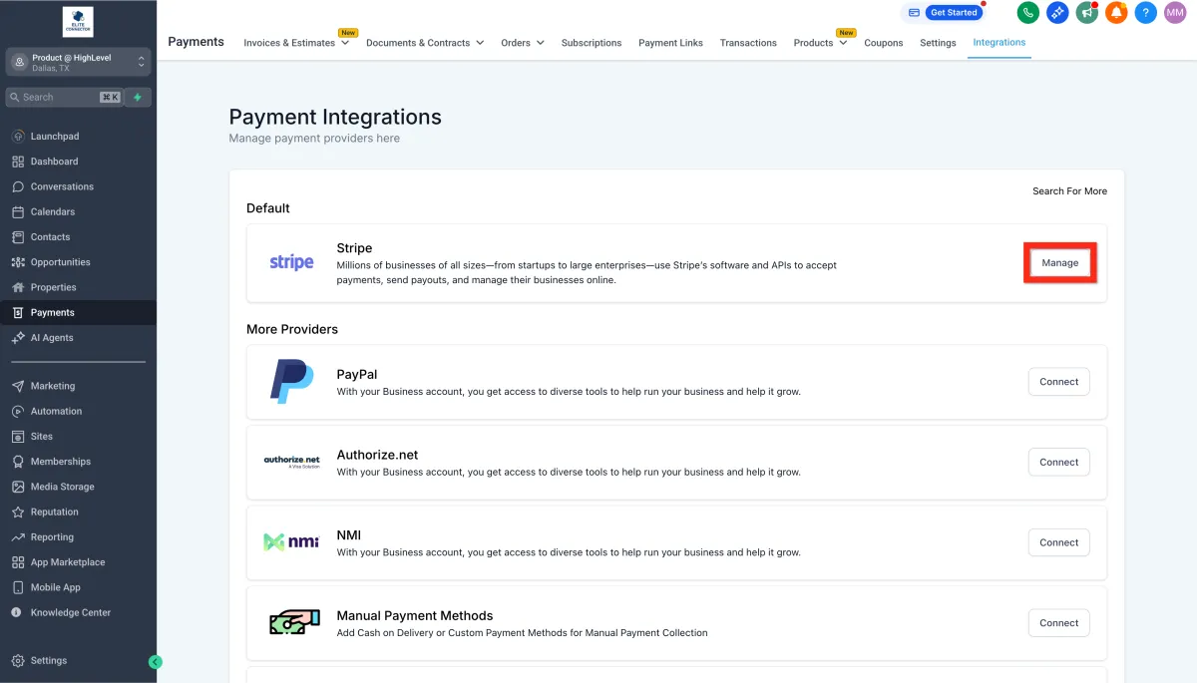Open the MM user profile avatar
The image size is (1197, 683).
click(1175, 13)
